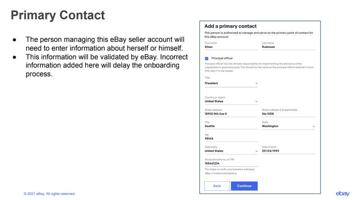Viewport: 359px width, 200px height.
Task: Uncheck the Principal officer checkbox
Action: [x=207, y=58]
